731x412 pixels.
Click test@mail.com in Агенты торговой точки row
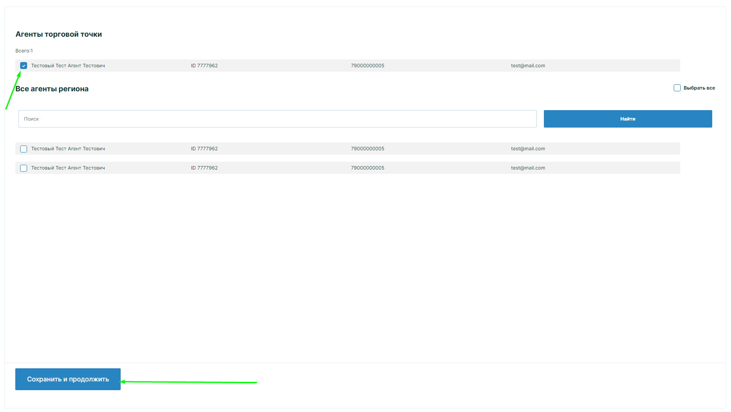pos(528,66)
